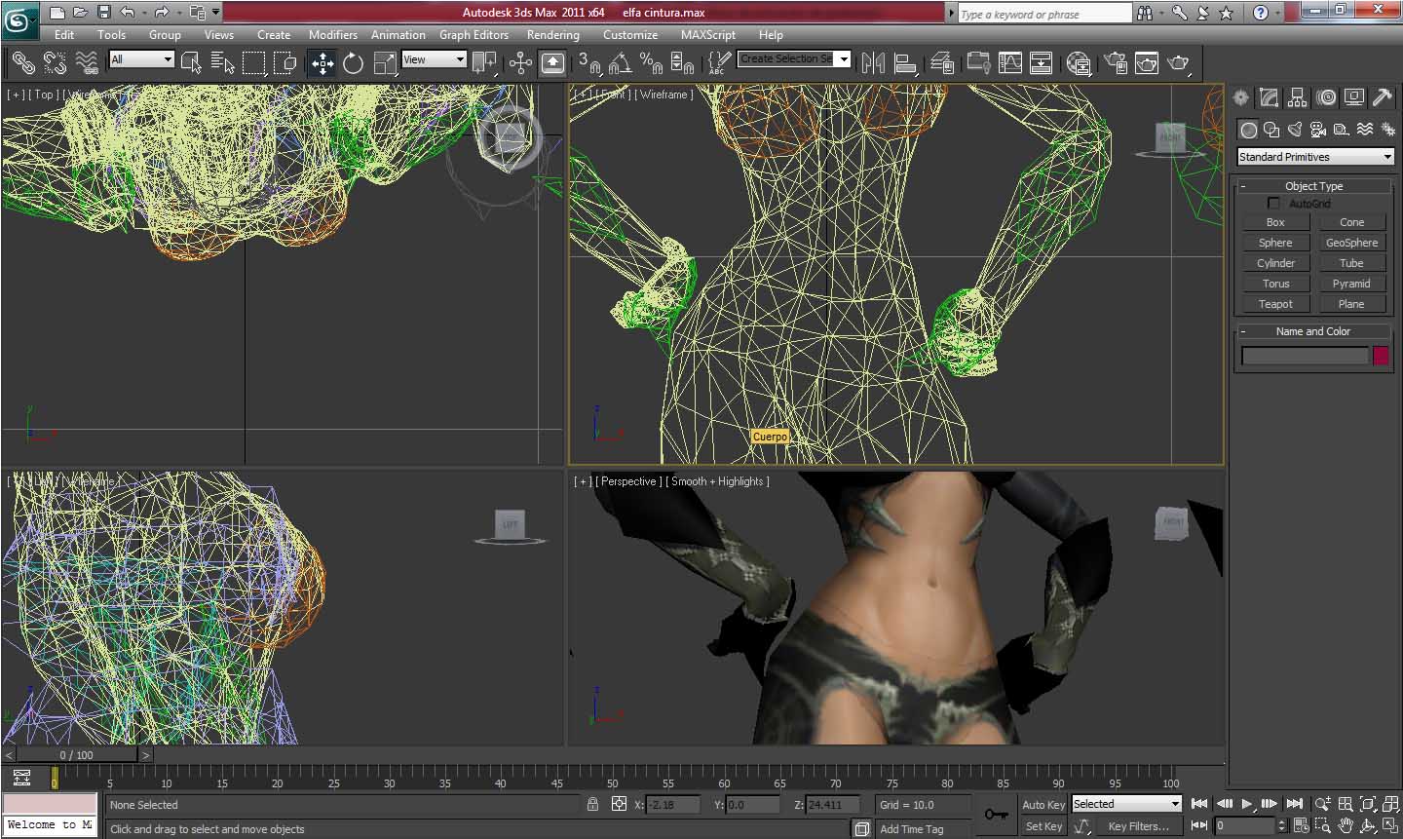Create a Teapot primitive button
The width and height of the screenshot is (1403, 839).
[1275, 304]
